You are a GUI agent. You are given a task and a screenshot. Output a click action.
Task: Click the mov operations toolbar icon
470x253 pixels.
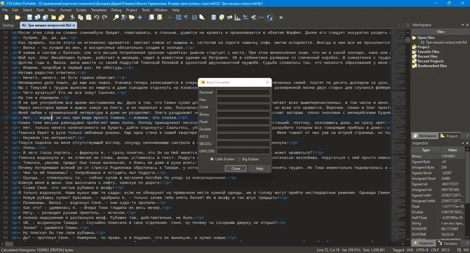261,17
